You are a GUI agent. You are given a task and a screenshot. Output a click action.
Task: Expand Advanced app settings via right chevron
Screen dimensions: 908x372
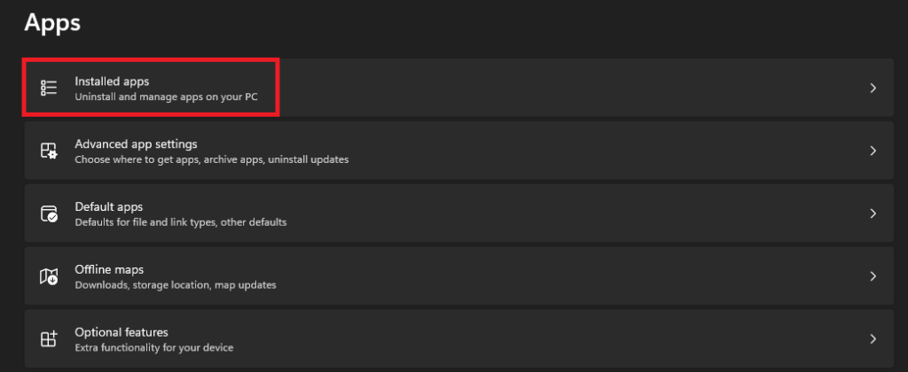pyautogui.click(x=873, y=151)
